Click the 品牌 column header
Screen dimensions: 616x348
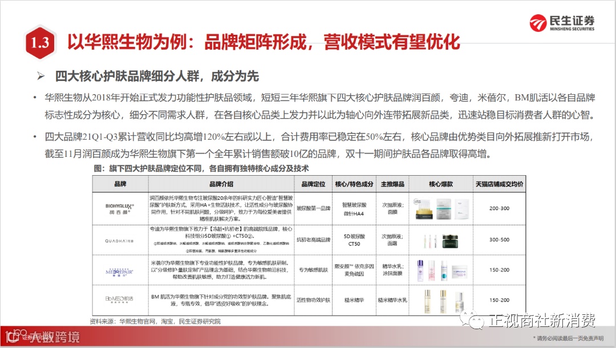tap(120, 184)
